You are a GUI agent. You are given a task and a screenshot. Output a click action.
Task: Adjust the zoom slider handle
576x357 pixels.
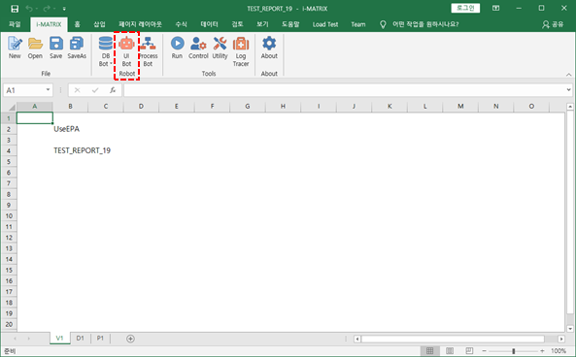[x=513, y=351]
